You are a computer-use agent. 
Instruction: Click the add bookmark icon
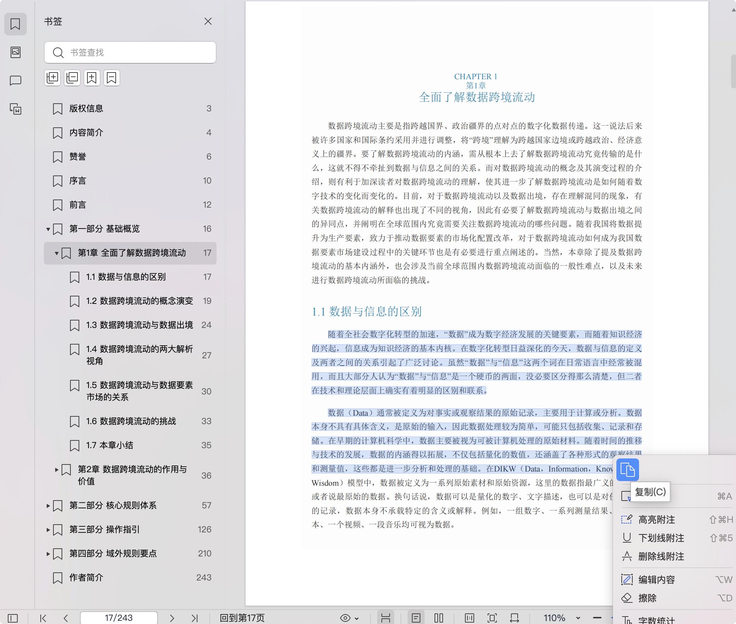tap(92, 78)
